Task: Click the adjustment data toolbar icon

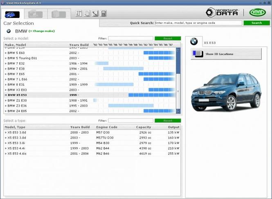Action: click(x=79, y=13)
